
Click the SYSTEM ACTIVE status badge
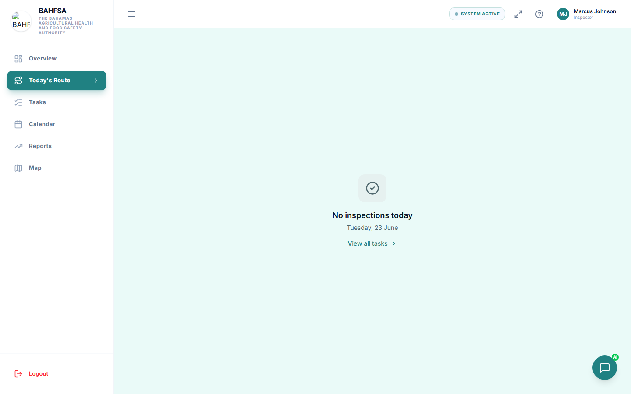[477, 14]
